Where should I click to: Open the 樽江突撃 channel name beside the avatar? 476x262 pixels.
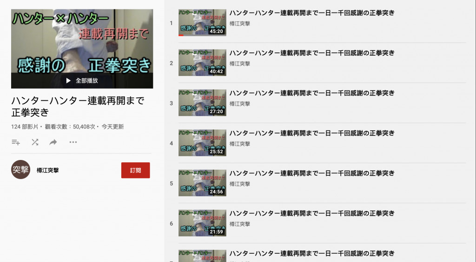pos(48,171)
